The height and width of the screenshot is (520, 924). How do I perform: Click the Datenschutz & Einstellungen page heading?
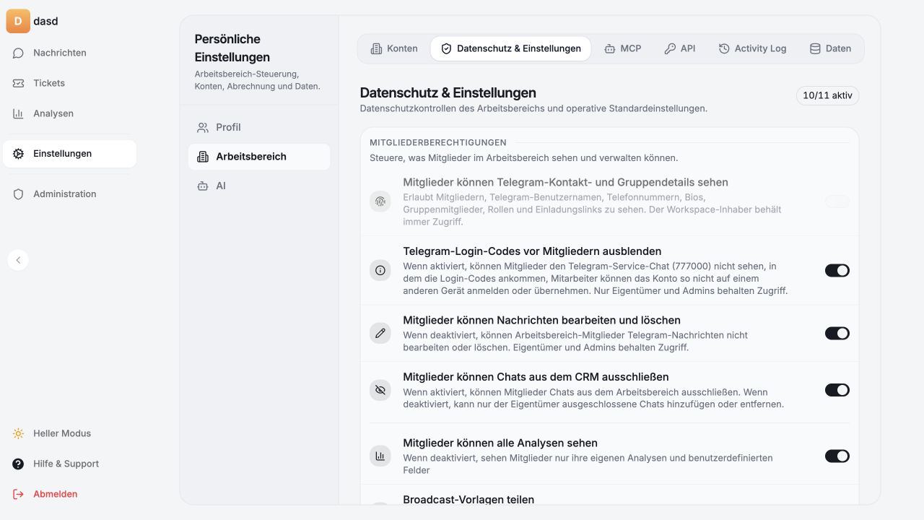pos(448,93)
